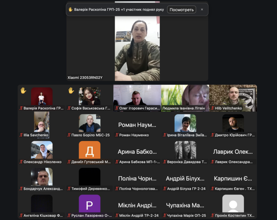Click the purple P avatar of Руслан Лазоренко
This screenshot has height=220, width=277.
89,203
